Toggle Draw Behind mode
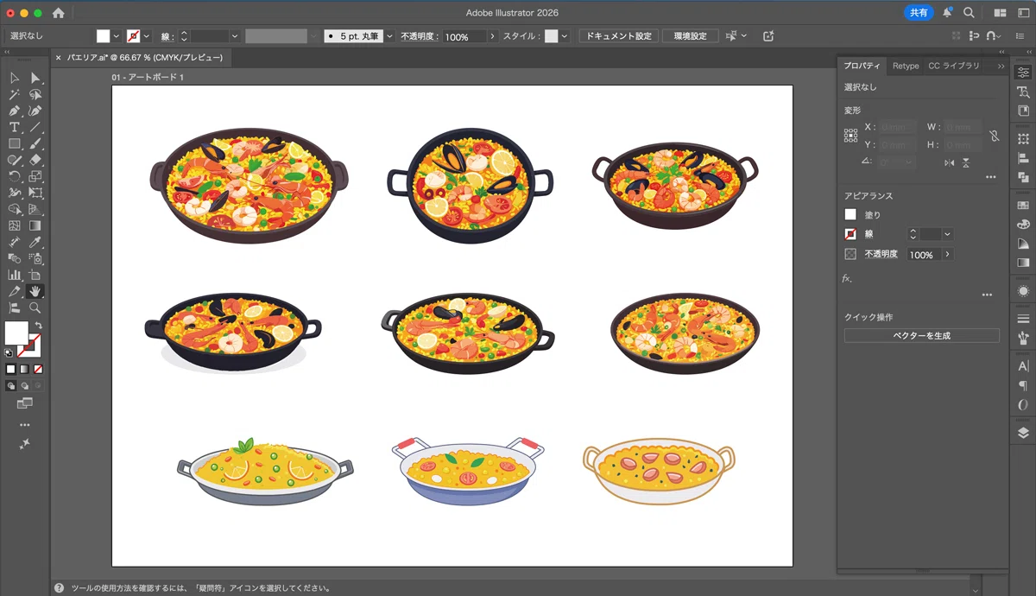 (24, 386)
